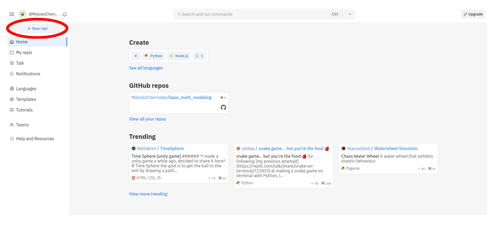Open Talk community page

click(37, 63)
